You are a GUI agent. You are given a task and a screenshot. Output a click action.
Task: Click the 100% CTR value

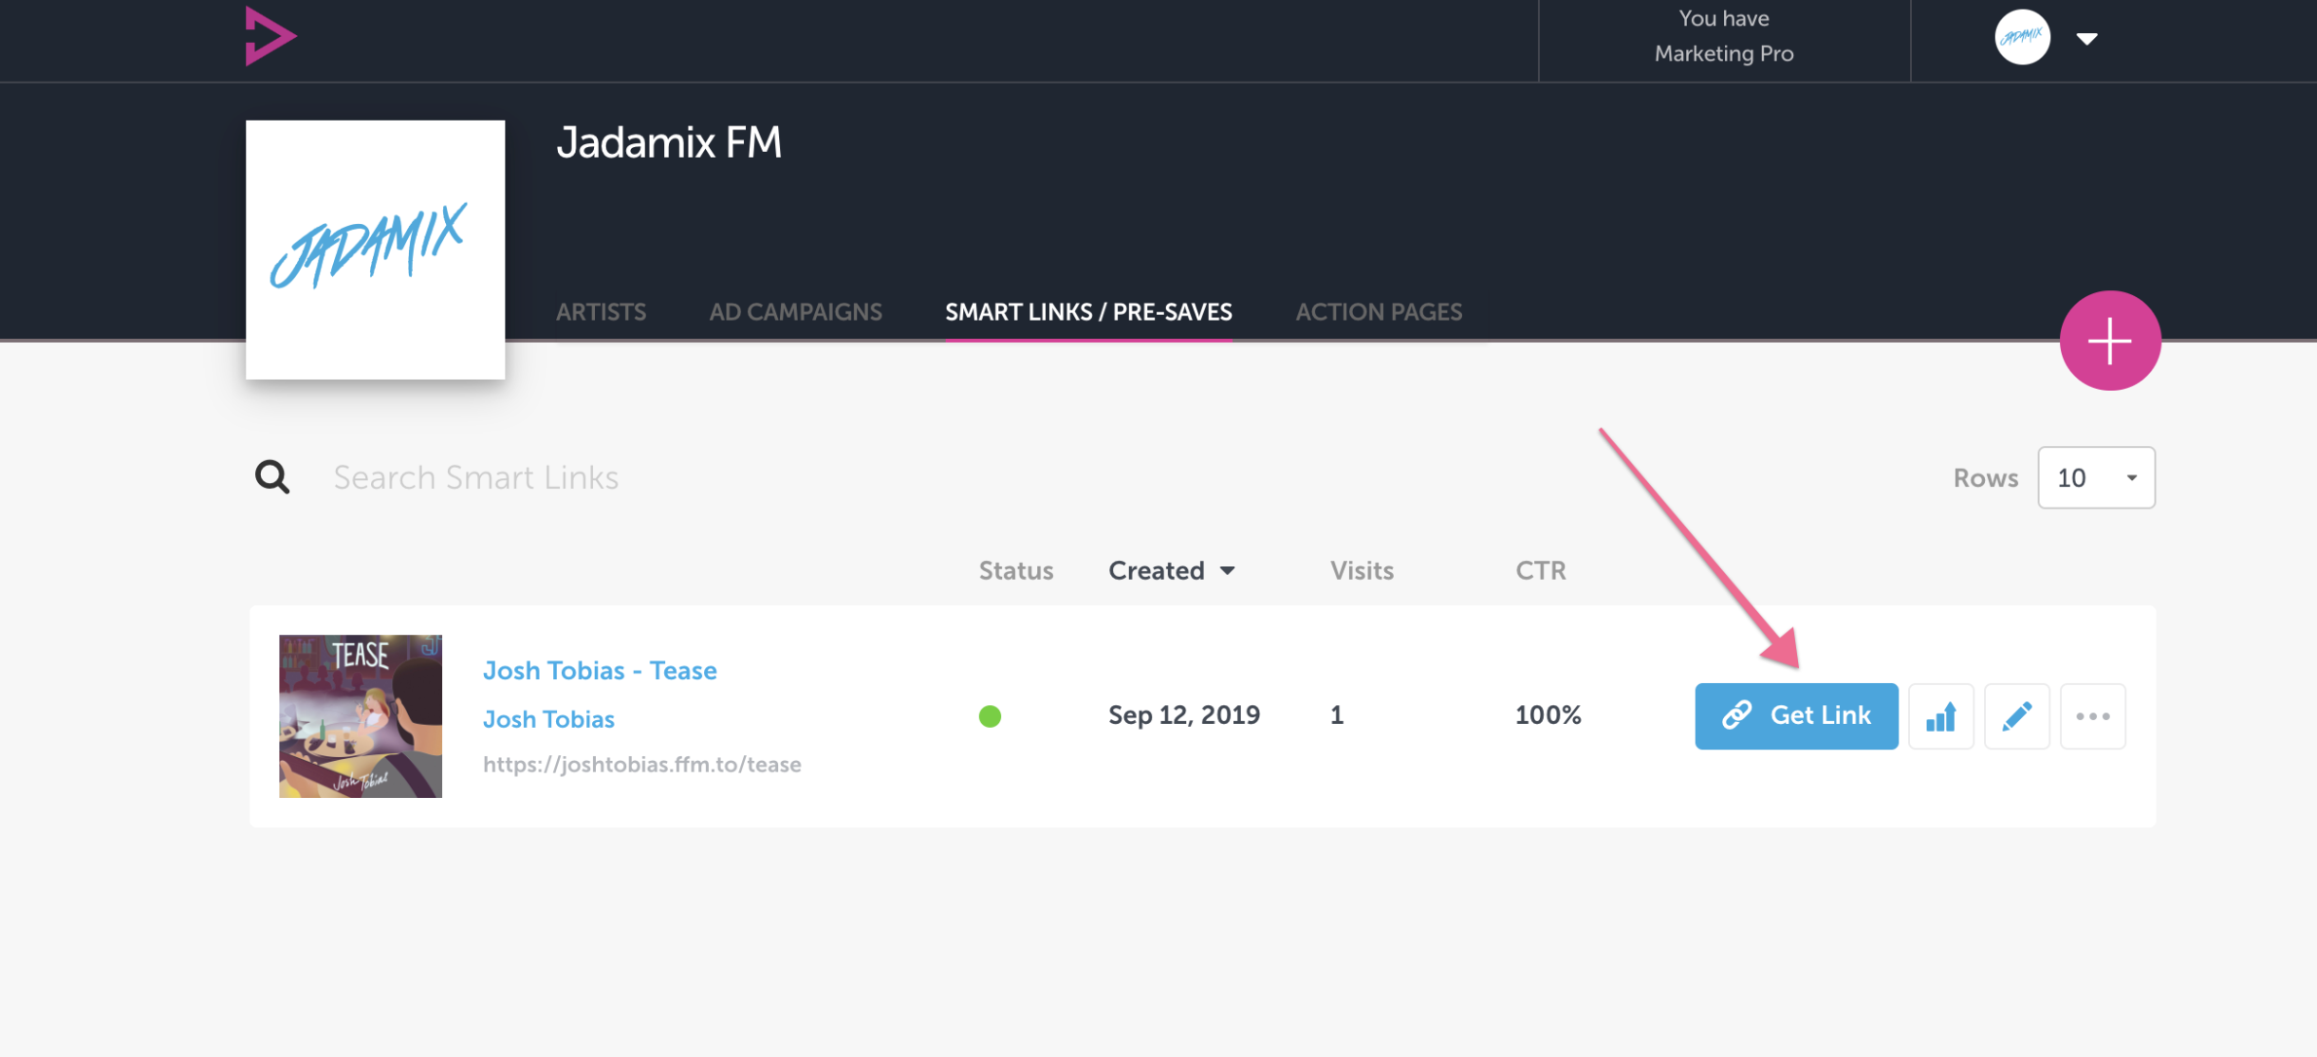coord(1548,715)
